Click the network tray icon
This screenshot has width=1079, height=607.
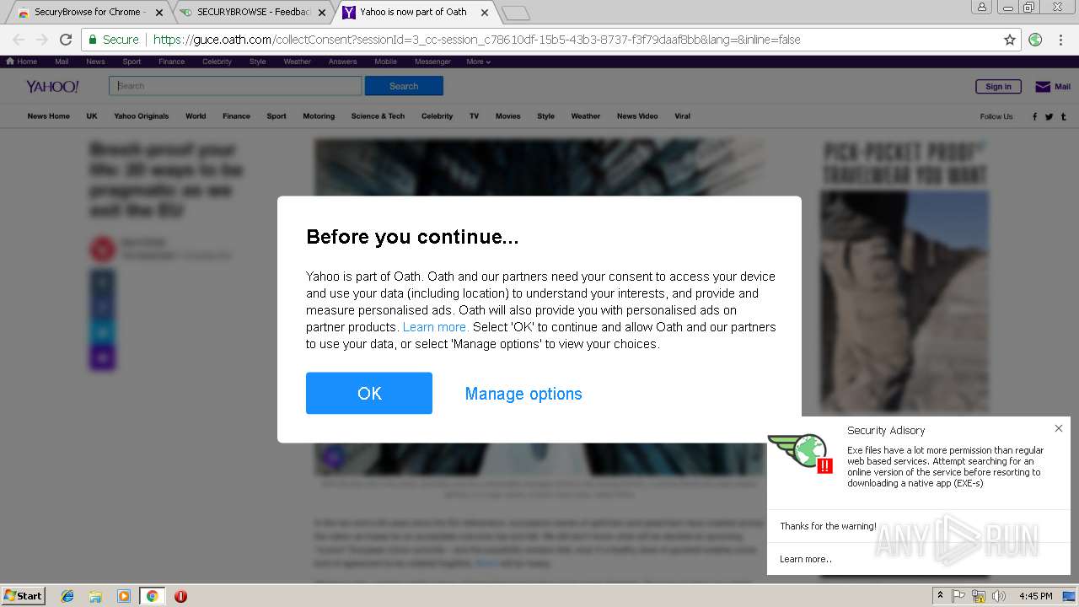tap(979, 596)
